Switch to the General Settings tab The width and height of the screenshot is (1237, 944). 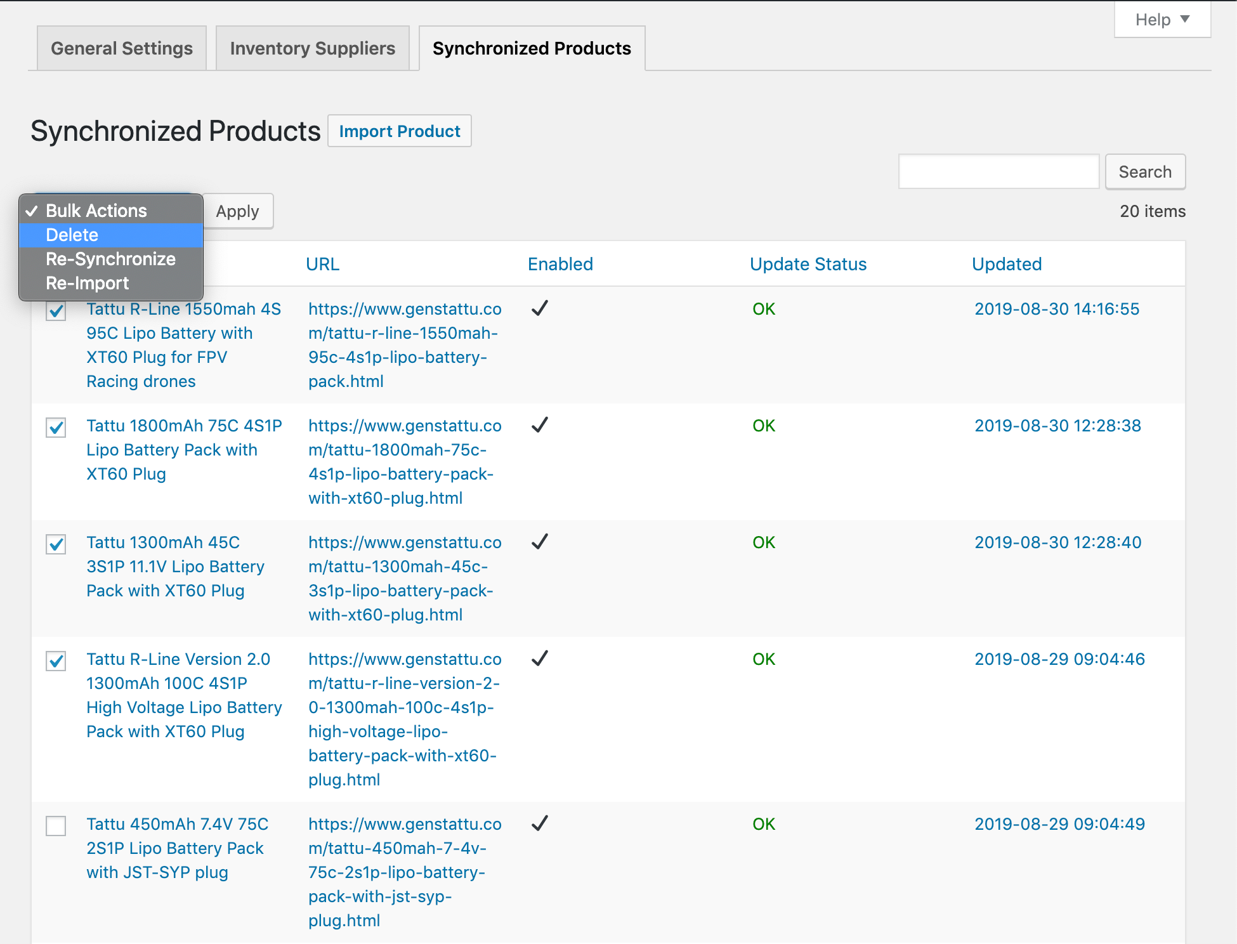tap(122, 48)
